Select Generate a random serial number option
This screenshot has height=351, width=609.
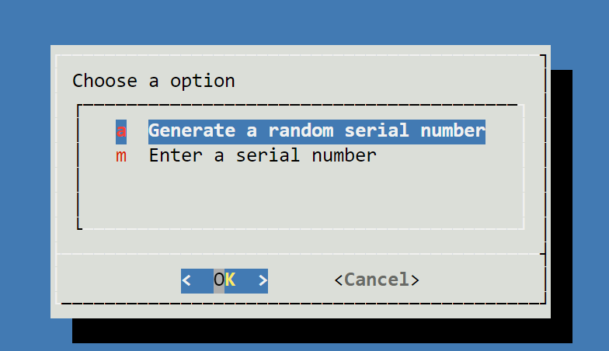pyautogui.click(x=316, y=130)
